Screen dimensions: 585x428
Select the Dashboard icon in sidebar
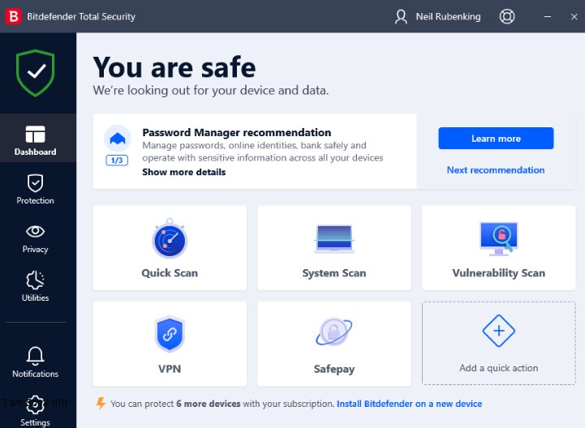(x=36, y=135)
